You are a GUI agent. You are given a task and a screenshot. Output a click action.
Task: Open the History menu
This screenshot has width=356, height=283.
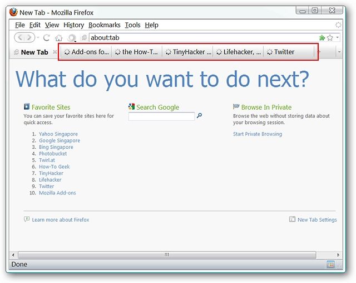(x=73, y=25)
